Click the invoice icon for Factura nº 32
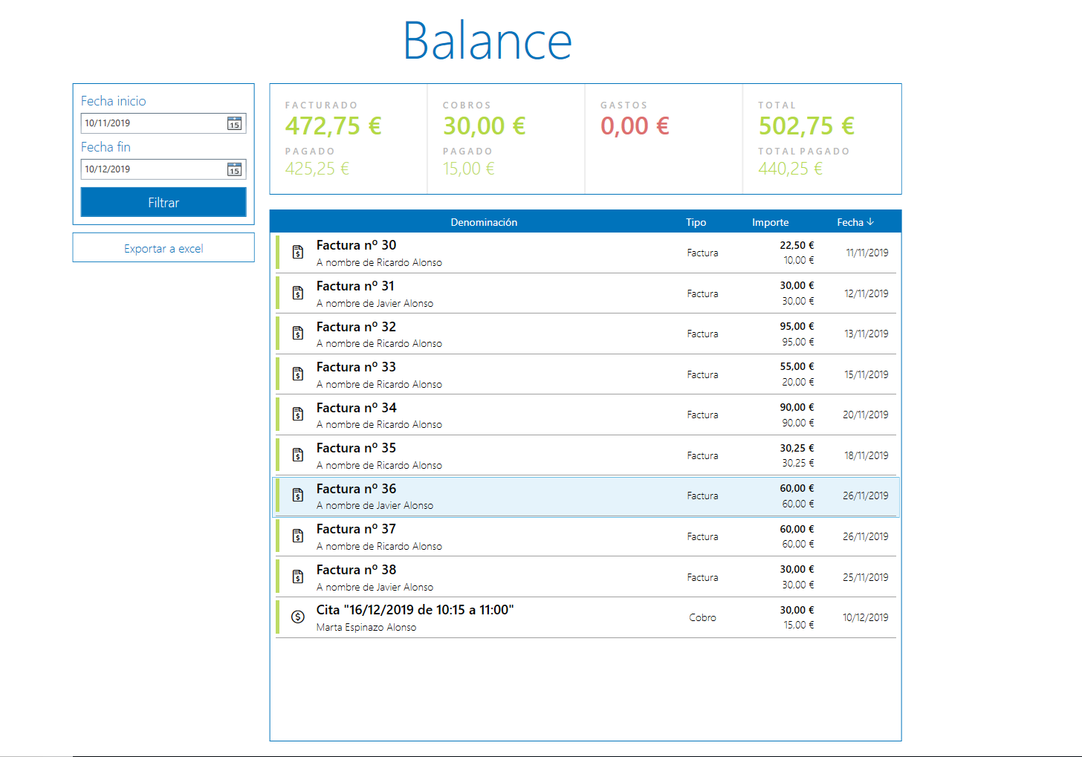This screenshot has height=757, width=1082. coord(298,334)
